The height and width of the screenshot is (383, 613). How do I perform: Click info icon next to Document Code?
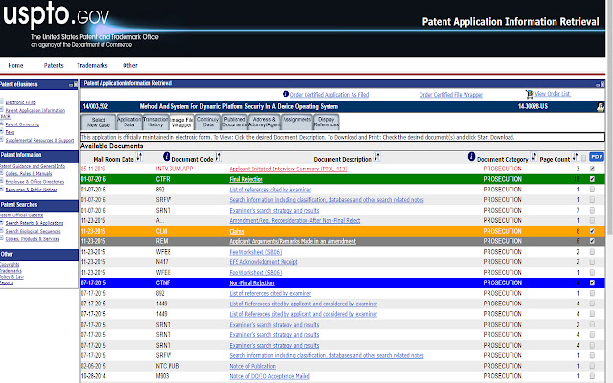(x=167, y=157)
